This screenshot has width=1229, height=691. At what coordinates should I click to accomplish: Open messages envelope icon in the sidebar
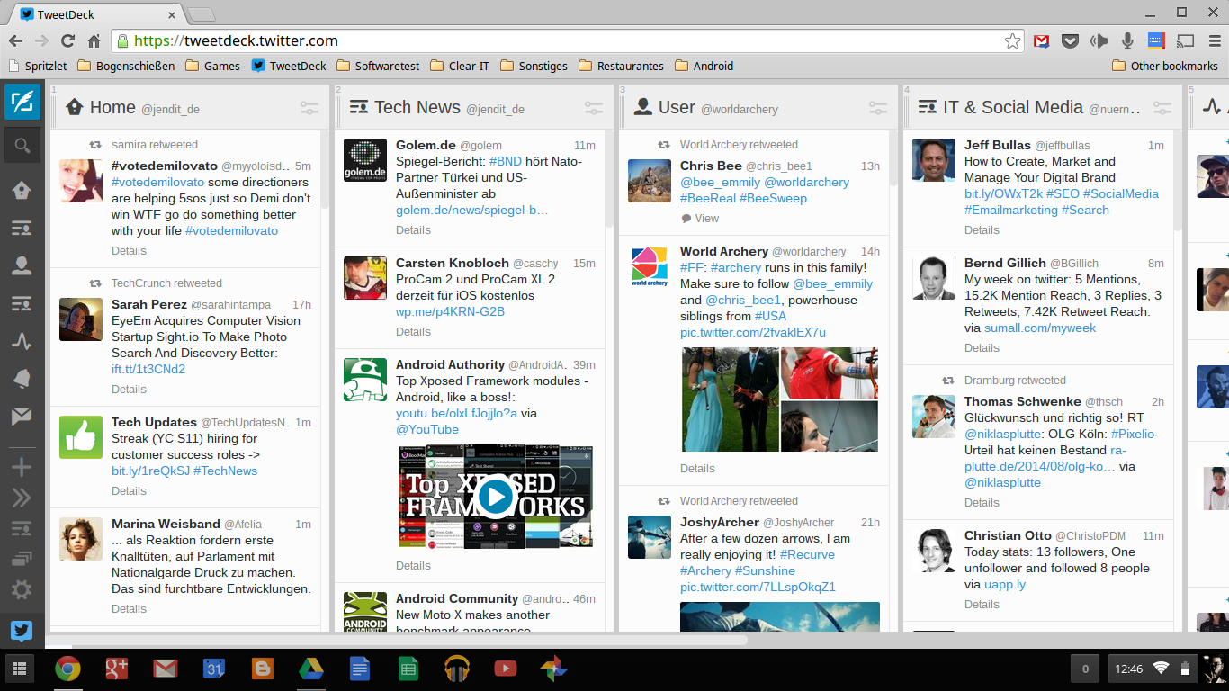tap(22, 417)
